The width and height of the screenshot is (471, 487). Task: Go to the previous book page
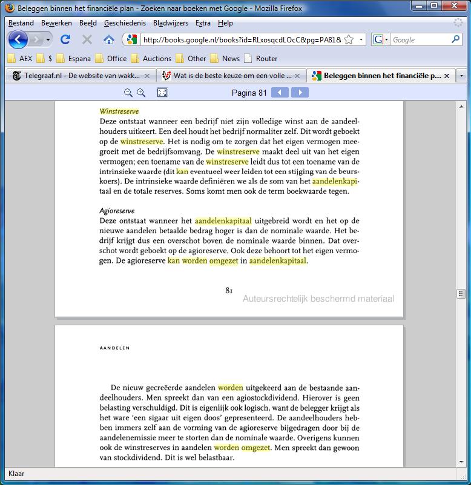[x=280, y=93]
